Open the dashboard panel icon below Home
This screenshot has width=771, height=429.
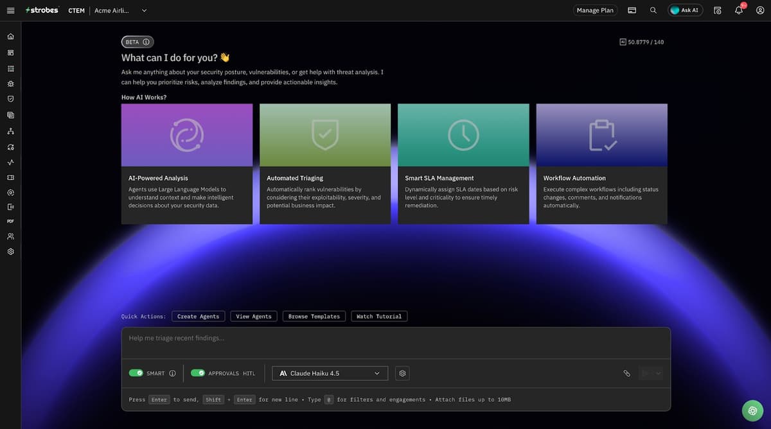pyautogui.click(x=10, y=53)
